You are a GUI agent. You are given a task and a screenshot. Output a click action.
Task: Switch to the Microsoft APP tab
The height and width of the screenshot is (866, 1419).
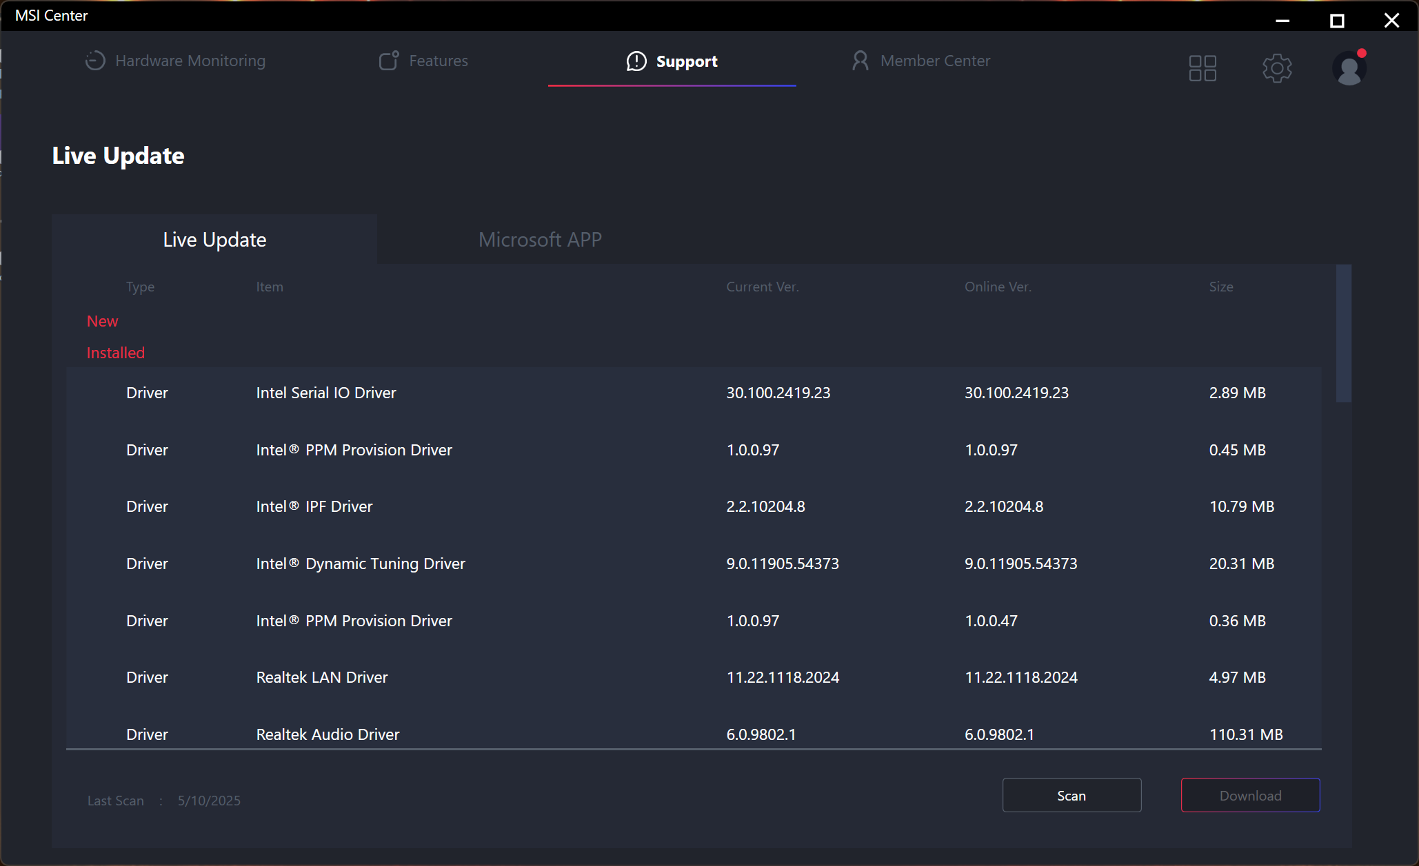coord(540,240)
